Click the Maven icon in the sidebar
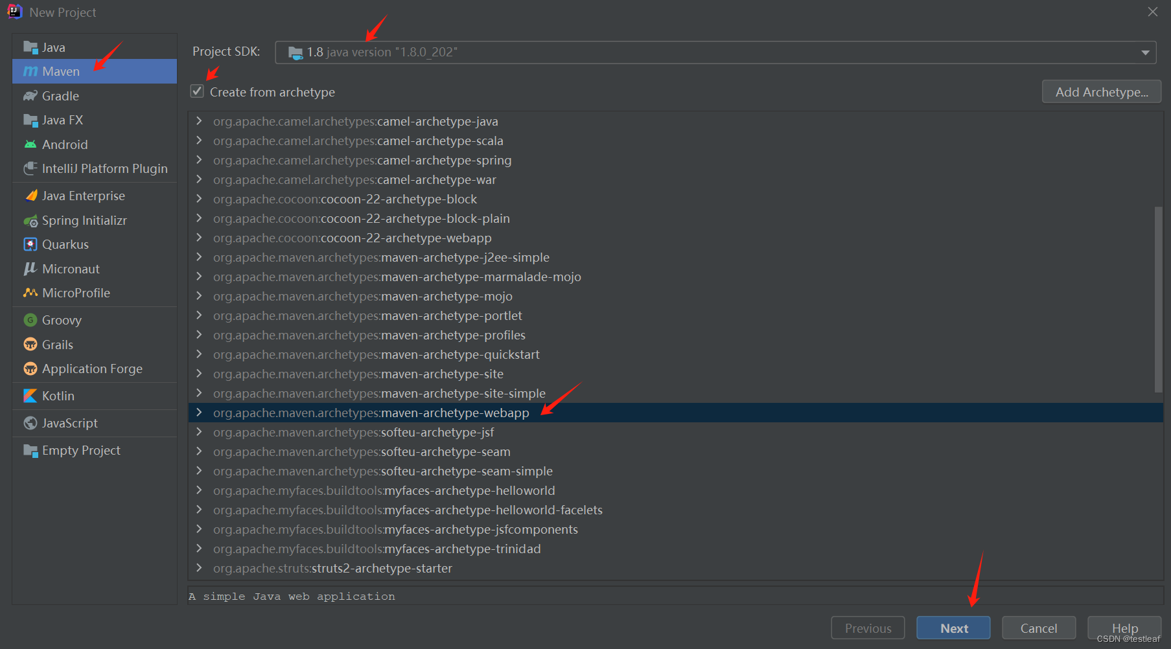The width and height of the screenshot is (1171, 649). point(30,71)
